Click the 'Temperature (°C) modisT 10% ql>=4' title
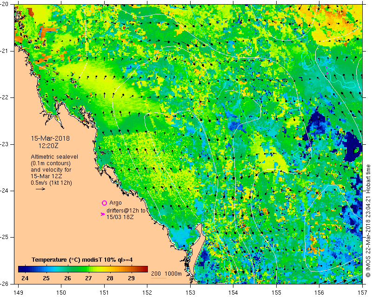Image resolution: width=372 pixels, height=297 pixels. (x=82, y=260)
